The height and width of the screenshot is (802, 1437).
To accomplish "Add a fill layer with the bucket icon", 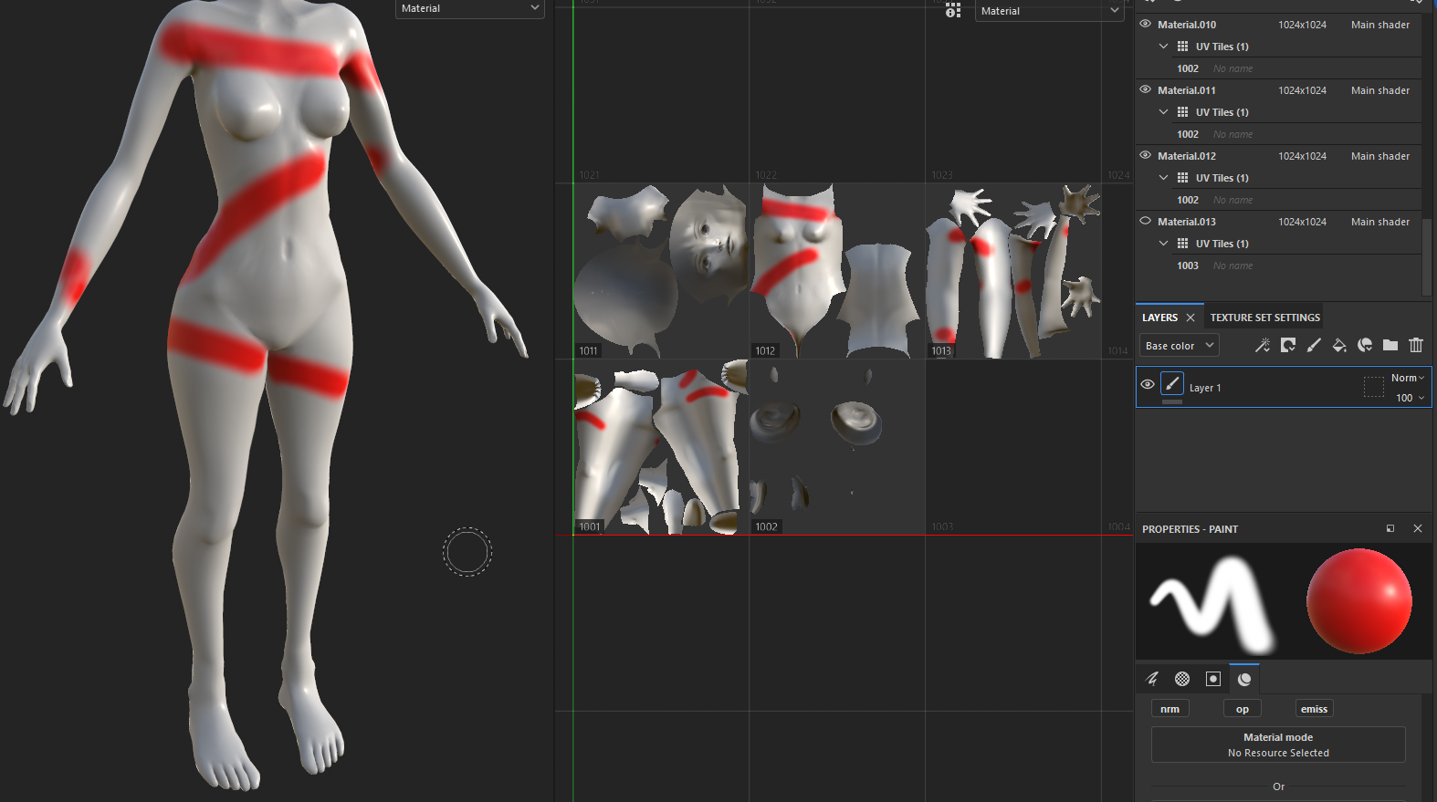I will click(1339, 345).
